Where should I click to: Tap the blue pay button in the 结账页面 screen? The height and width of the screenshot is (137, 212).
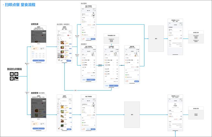click(137, 81)
